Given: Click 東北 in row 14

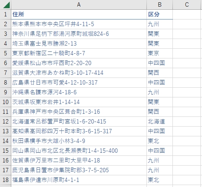Looking at the screenshot, I should 160,141.
